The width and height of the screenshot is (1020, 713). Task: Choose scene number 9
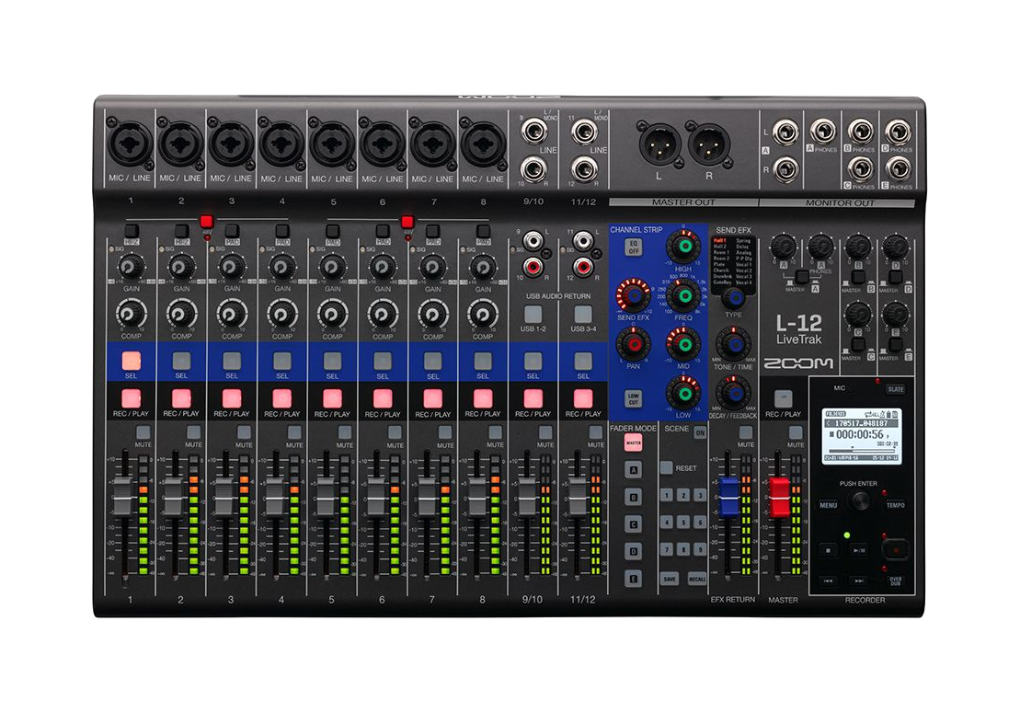700,549
